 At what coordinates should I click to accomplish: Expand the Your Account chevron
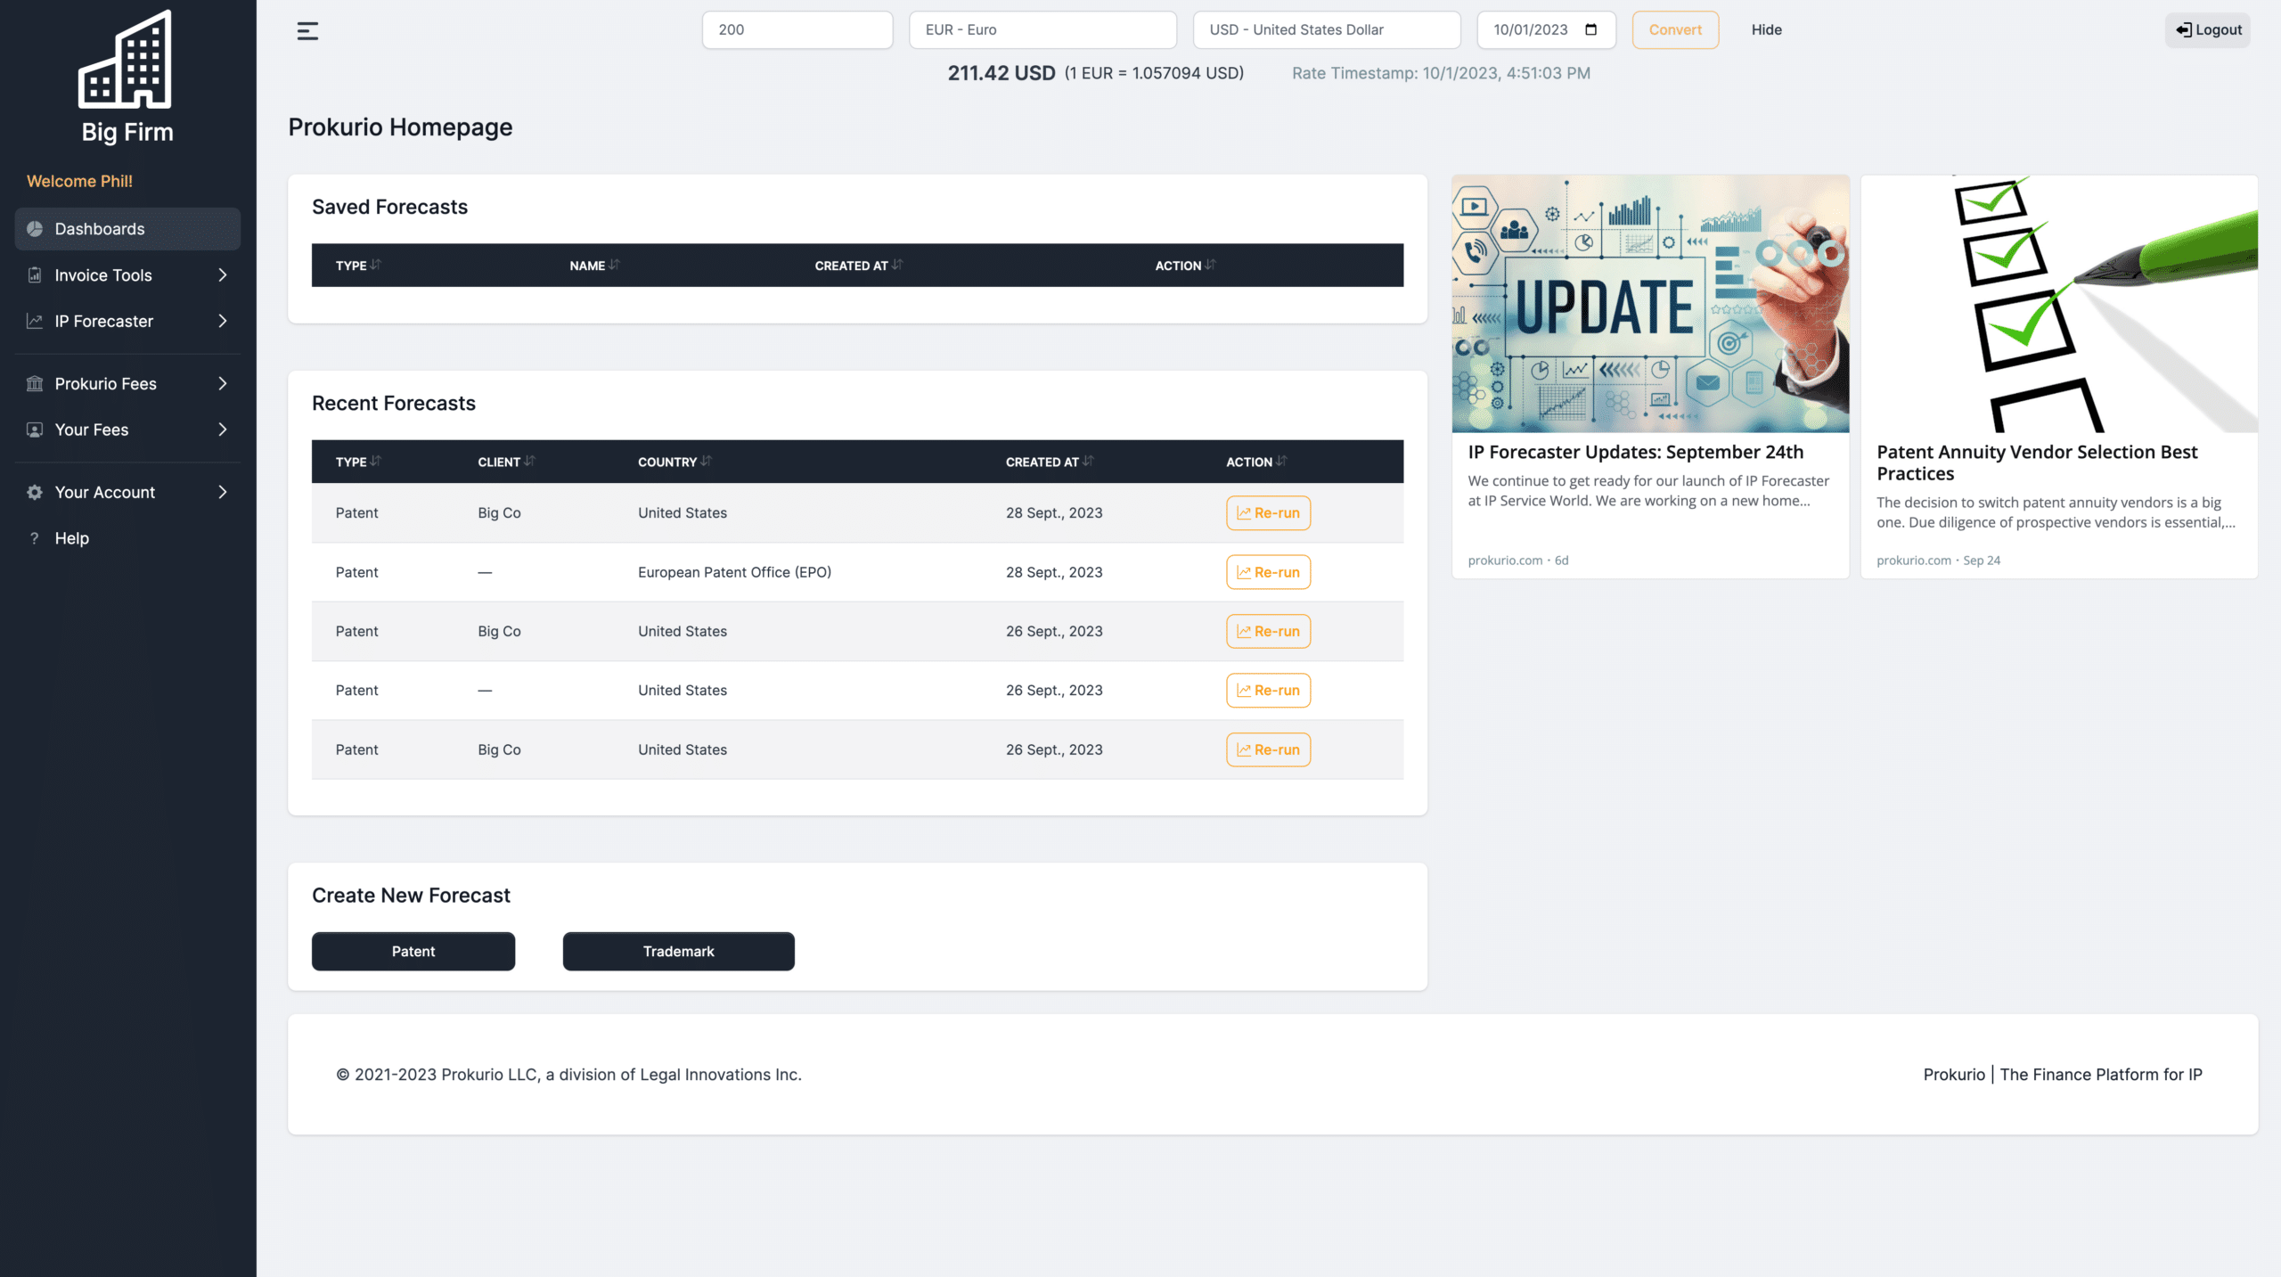click(x=223, y=492)
